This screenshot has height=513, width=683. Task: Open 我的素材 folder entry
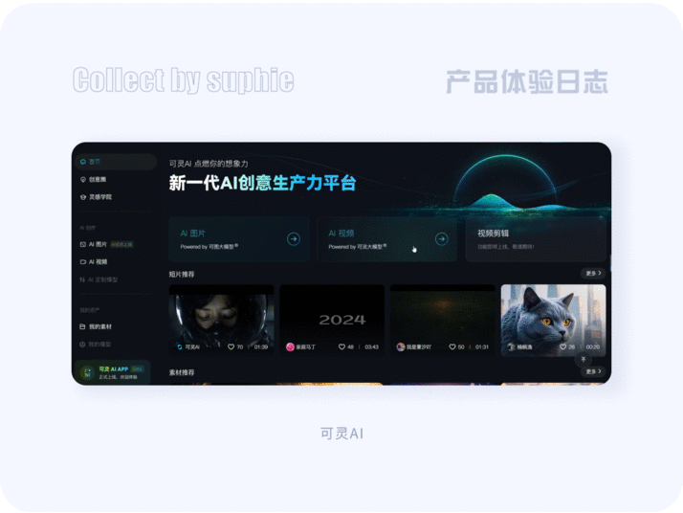(96, 327)
